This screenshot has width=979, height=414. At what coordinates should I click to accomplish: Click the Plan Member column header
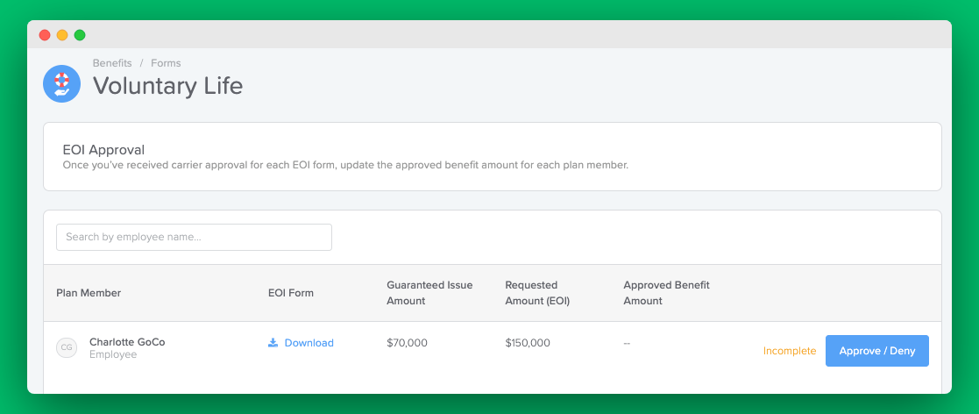pos(89,293)
